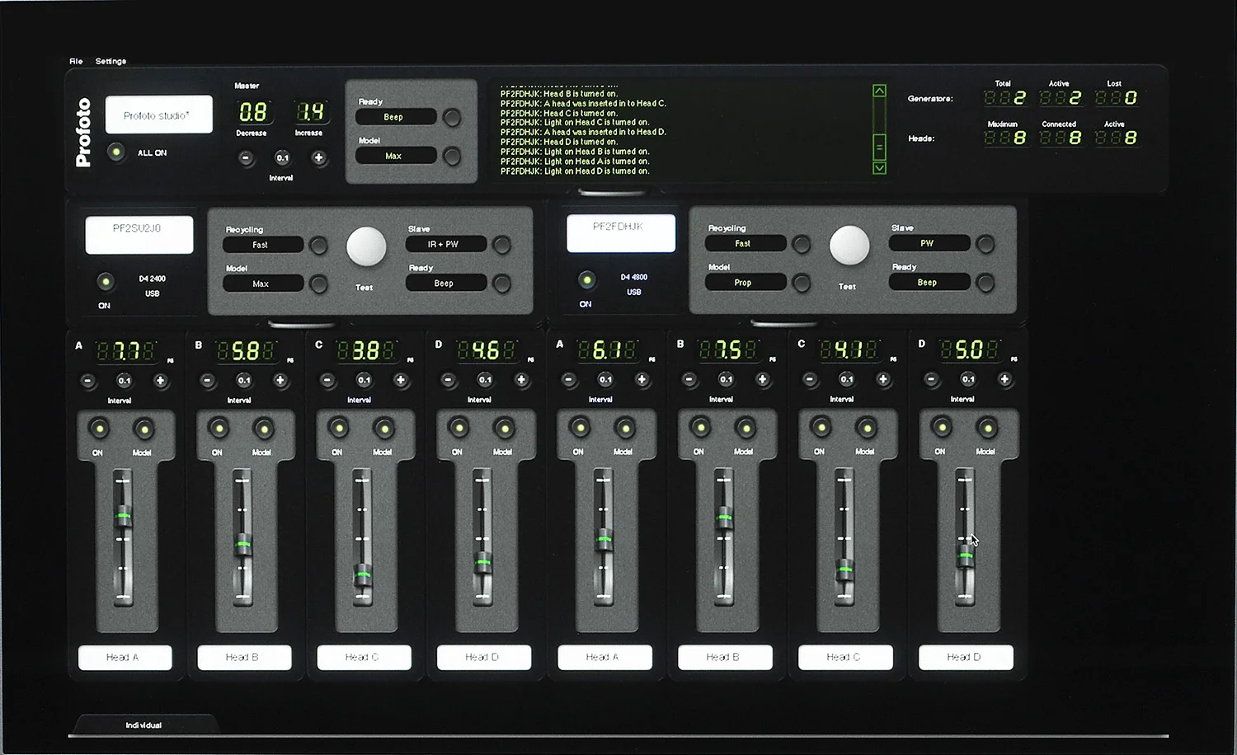Toggle Model light for 3.8 Head C

384,429
